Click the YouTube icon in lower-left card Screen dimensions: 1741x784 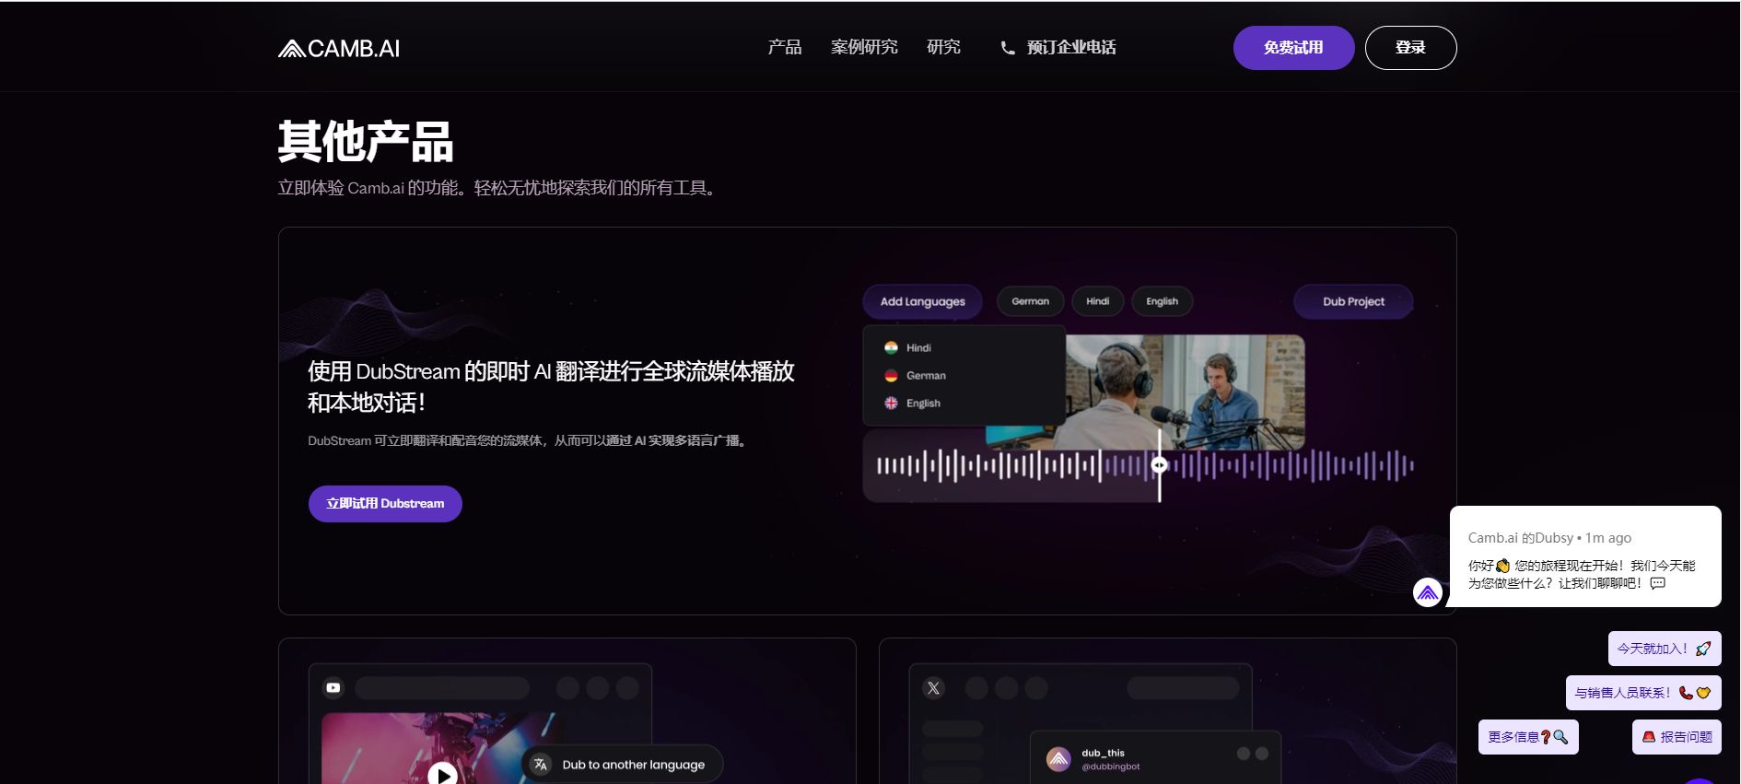pos(333,687)
